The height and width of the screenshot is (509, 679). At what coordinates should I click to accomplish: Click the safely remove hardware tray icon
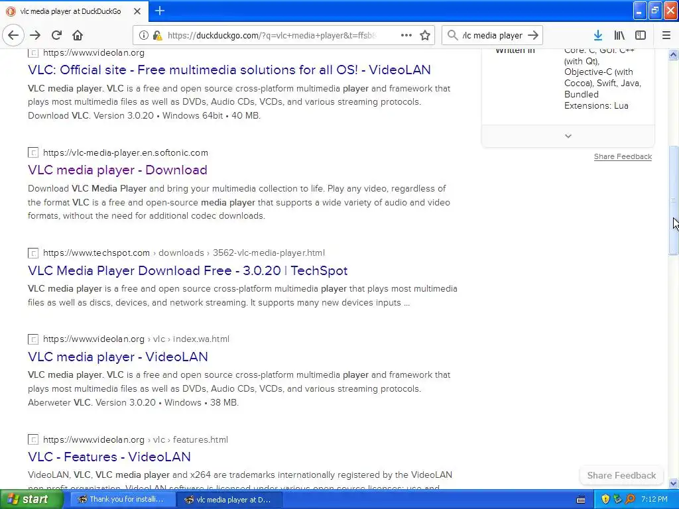(617, 500)
